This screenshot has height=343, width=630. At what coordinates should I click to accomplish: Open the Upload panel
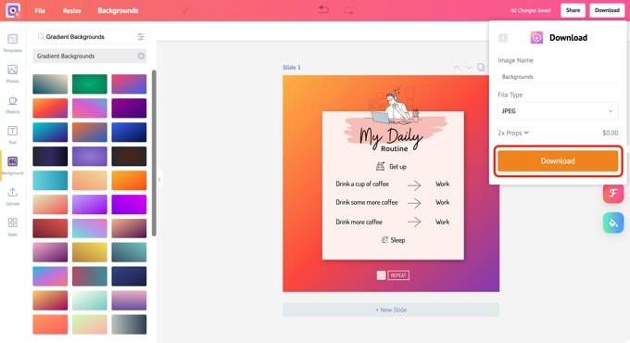click(12, 197)
